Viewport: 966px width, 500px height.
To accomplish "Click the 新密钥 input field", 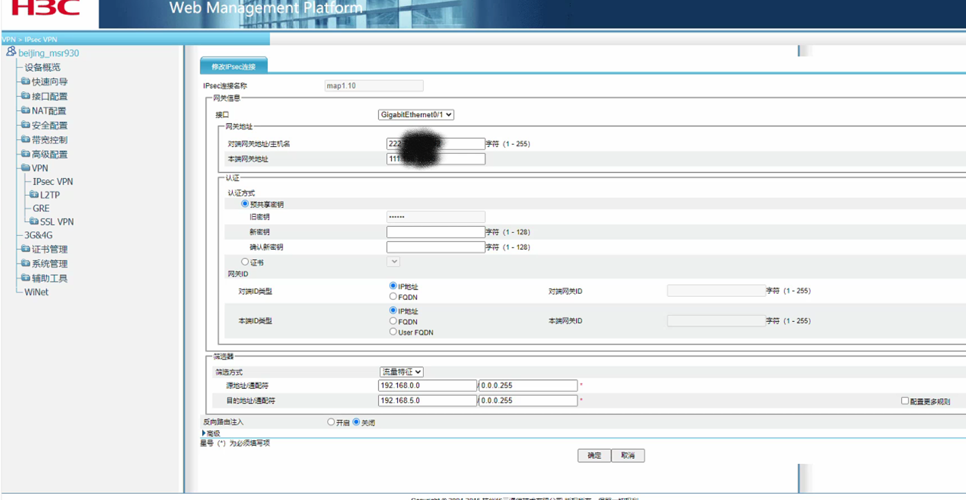I will coord(435,232).
